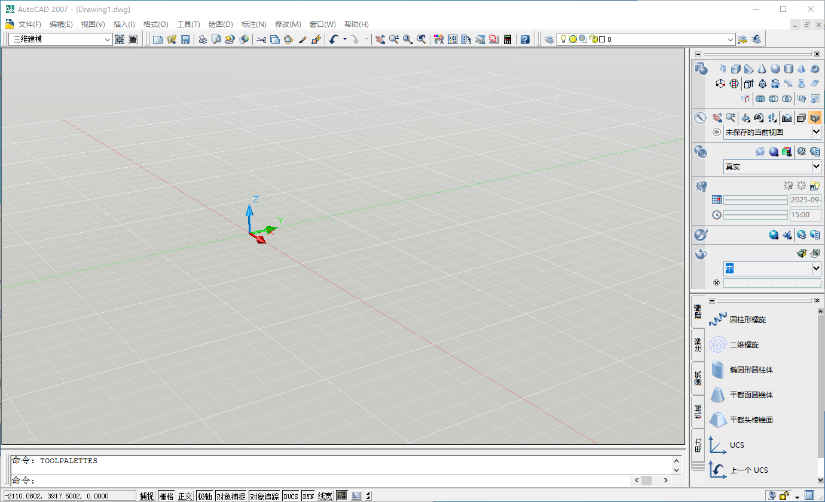Screen dimensions: 825x502
Task: Toggle 线宽 lineweight display in status bar
Action: point(325,496)
